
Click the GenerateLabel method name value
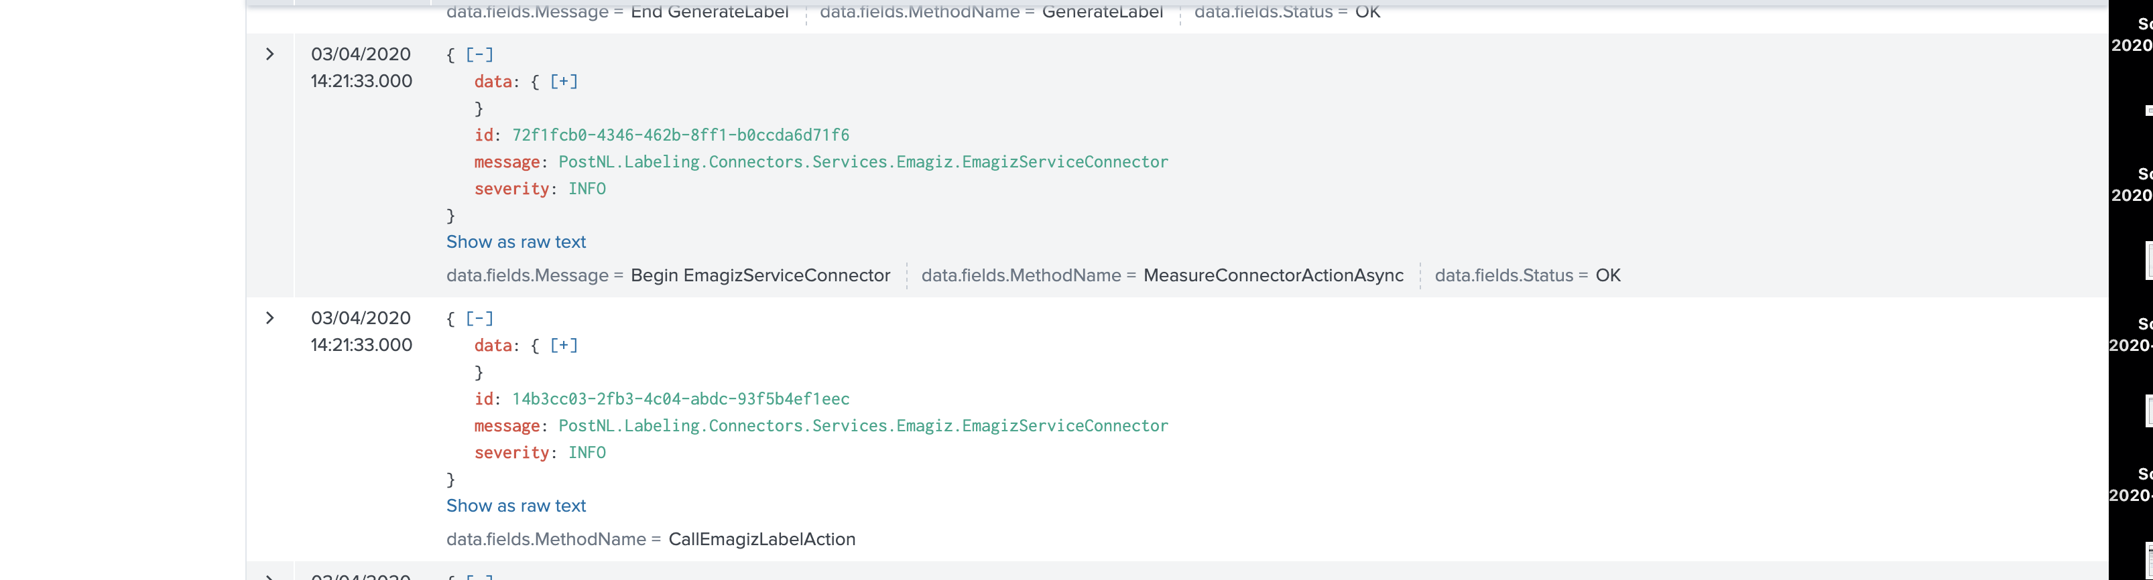[x=1101, y=11]
